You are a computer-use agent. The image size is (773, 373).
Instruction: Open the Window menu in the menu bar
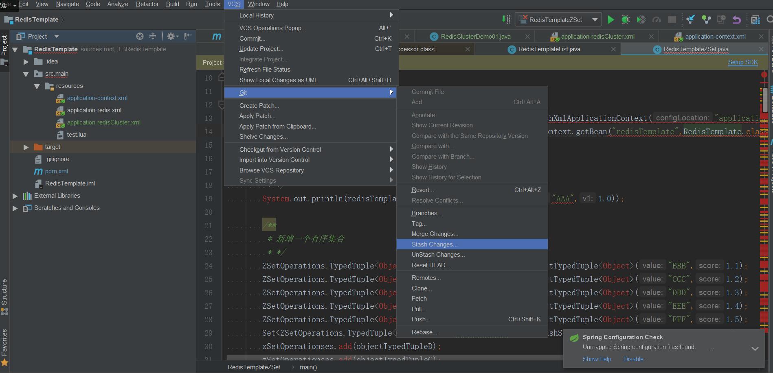(258, 4)
